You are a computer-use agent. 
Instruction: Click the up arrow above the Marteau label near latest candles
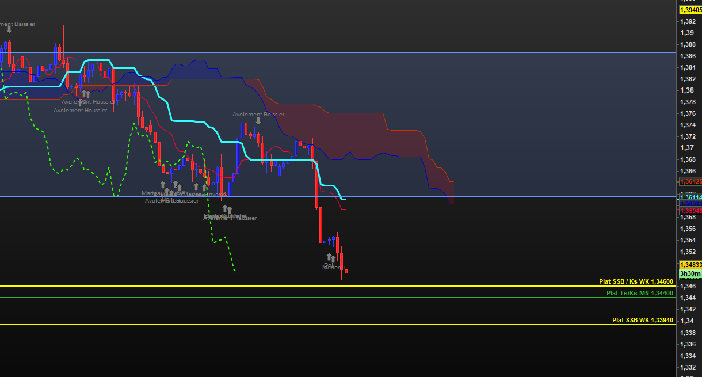click(x=330, y=257)
